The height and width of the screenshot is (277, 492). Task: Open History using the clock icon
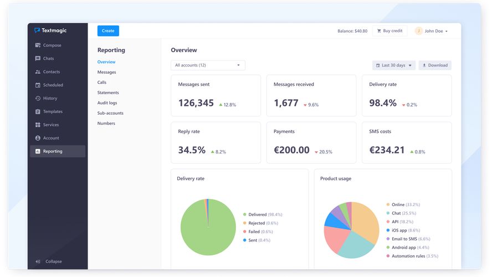click(x=38, y=99)
